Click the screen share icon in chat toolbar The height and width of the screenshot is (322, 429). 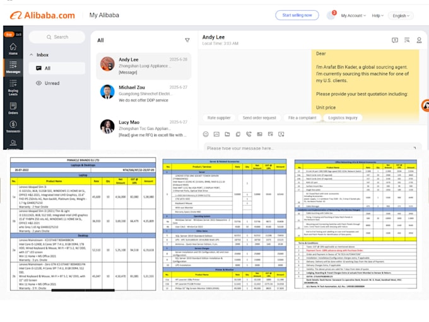point(281,134)
